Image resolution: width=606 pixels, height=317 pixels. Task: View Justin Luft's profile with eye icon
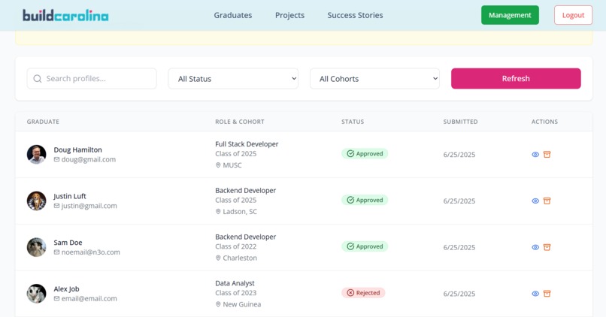pyautogui.click(x=535, y=201)
